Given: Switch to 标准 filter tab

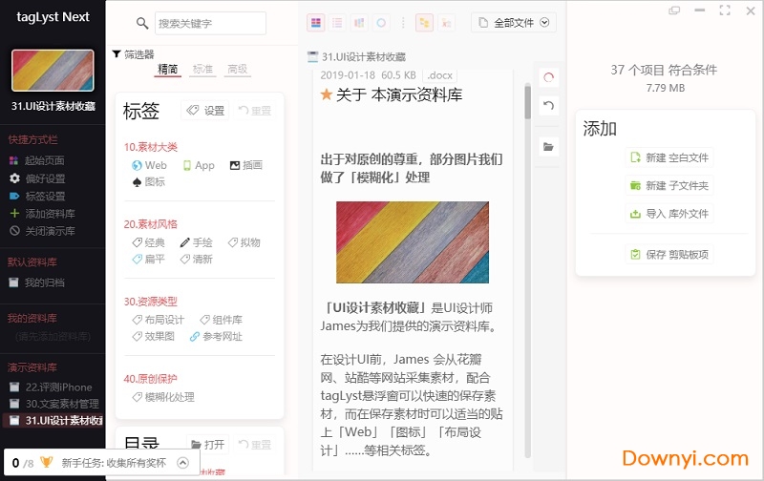Looking at the screenshot, I should pyautogui.click(x=202, y=70).
